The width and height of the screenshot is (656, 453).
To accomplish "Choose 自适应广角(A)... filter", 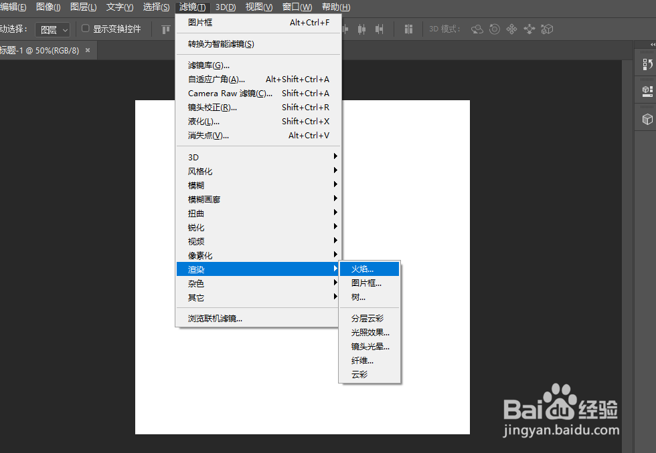I will coord(258,80).
